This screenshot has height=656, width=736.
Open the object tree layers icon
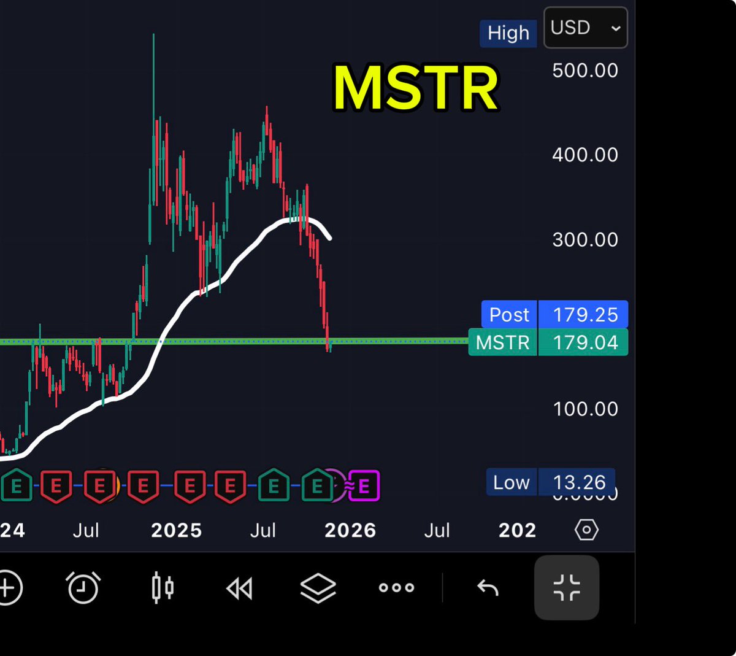tap(318, 587)
